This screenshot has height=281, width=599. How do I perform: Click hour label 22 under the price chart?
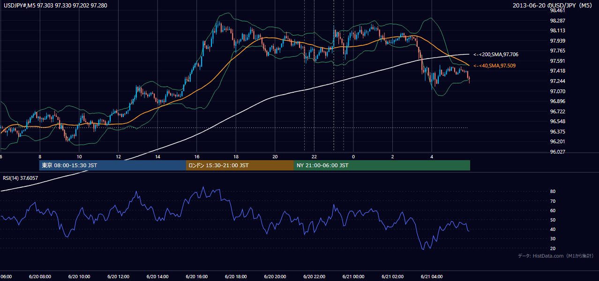pyautogui.click(x=314, y=156)
